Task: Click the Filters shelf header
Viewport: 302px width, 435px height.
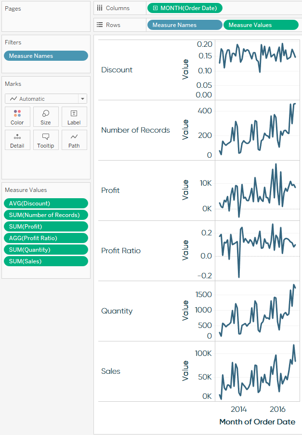Action: point(13,42)
